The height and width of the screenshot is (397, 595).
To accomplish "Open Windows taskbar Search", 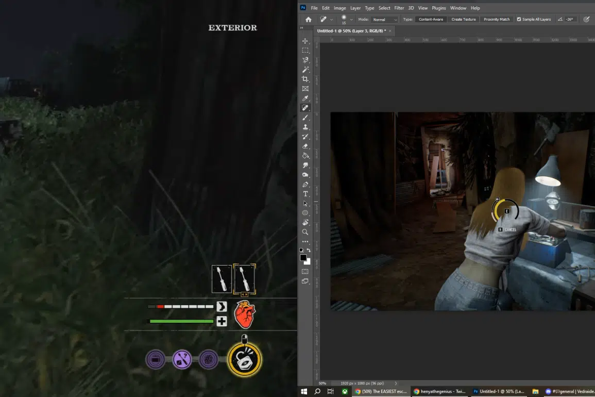I will tap(317, 391).
